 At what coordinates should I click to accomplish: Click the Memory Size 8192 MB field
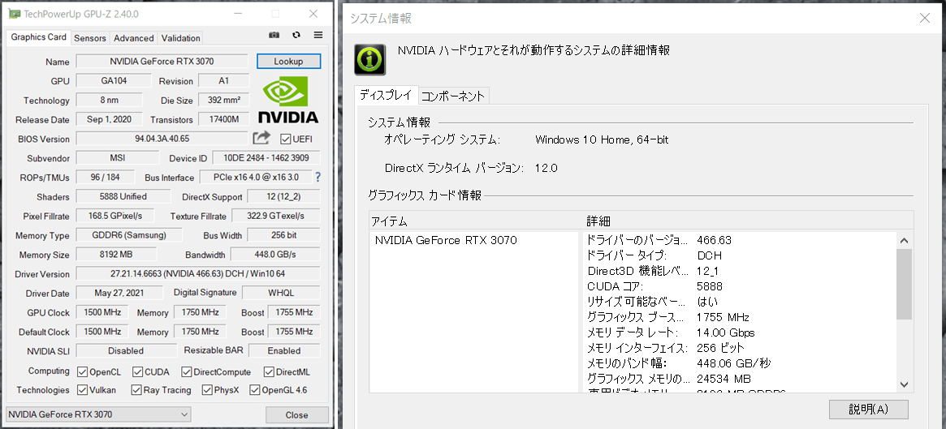116,255
